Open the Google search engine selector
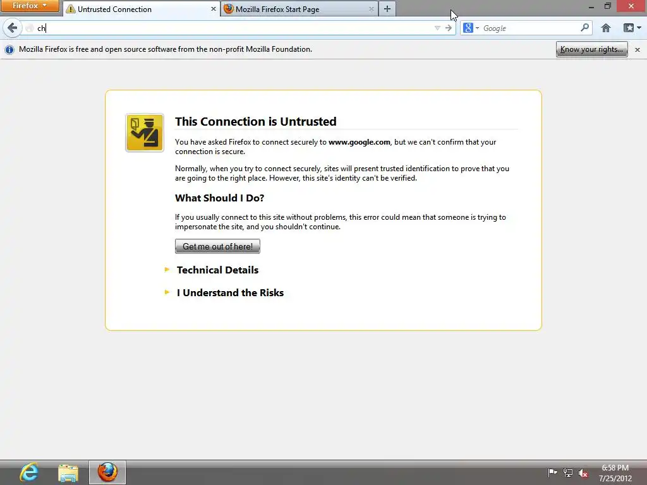This screenshot has height=485, width=647. [x=470, y=28]
